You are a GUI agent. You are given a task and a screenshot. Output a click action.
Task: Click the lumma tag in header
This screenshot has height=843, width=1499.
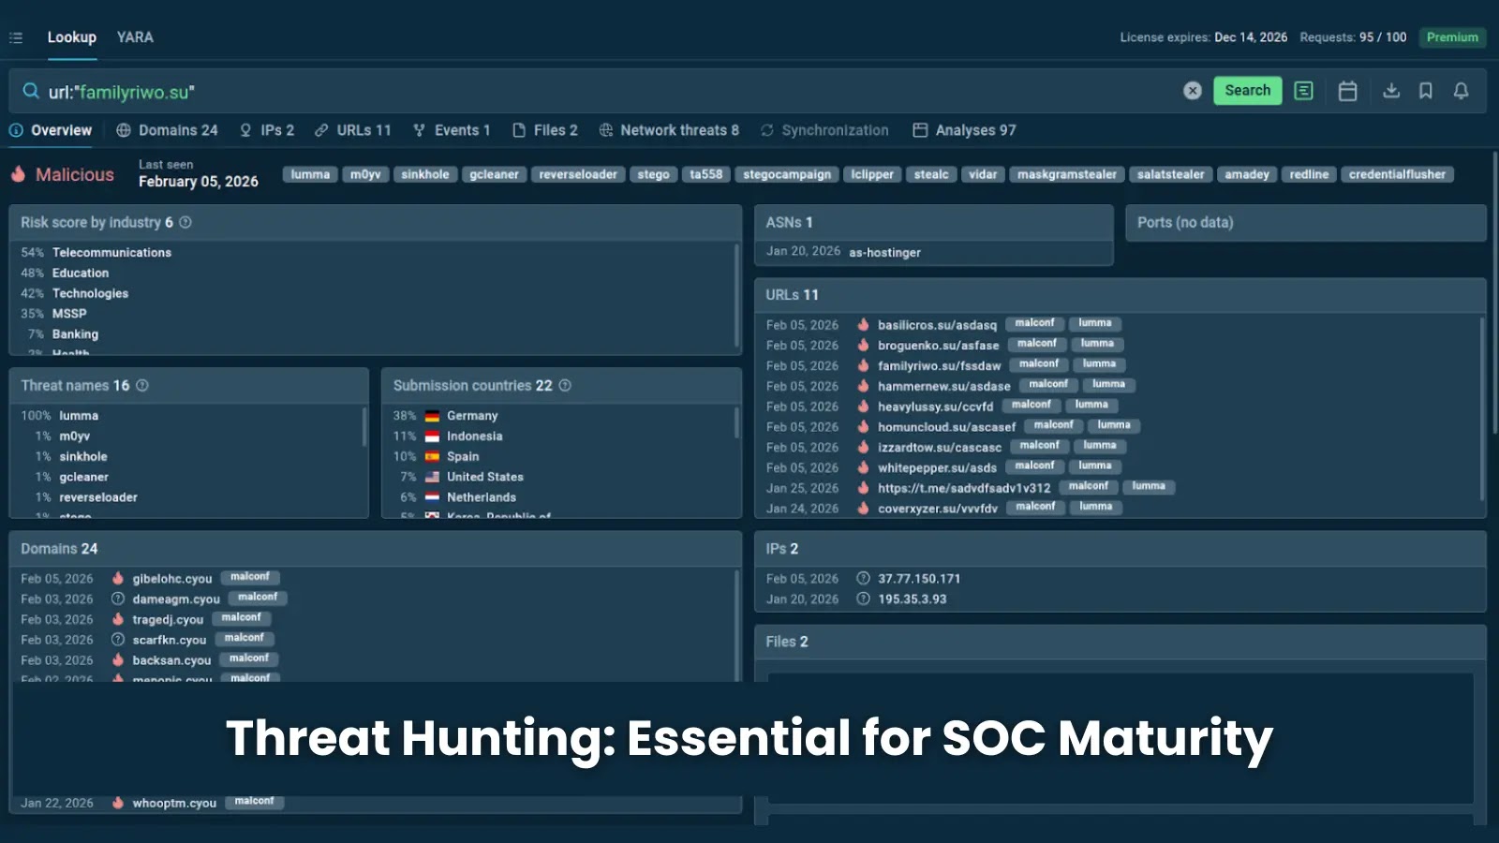tap(310, 174)
